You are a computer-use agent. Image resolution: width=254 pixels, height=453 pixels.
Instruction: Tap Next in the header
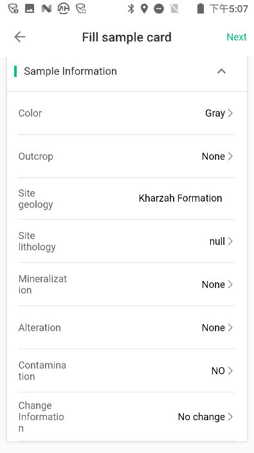pyautogui.click(x=237, y=37)
